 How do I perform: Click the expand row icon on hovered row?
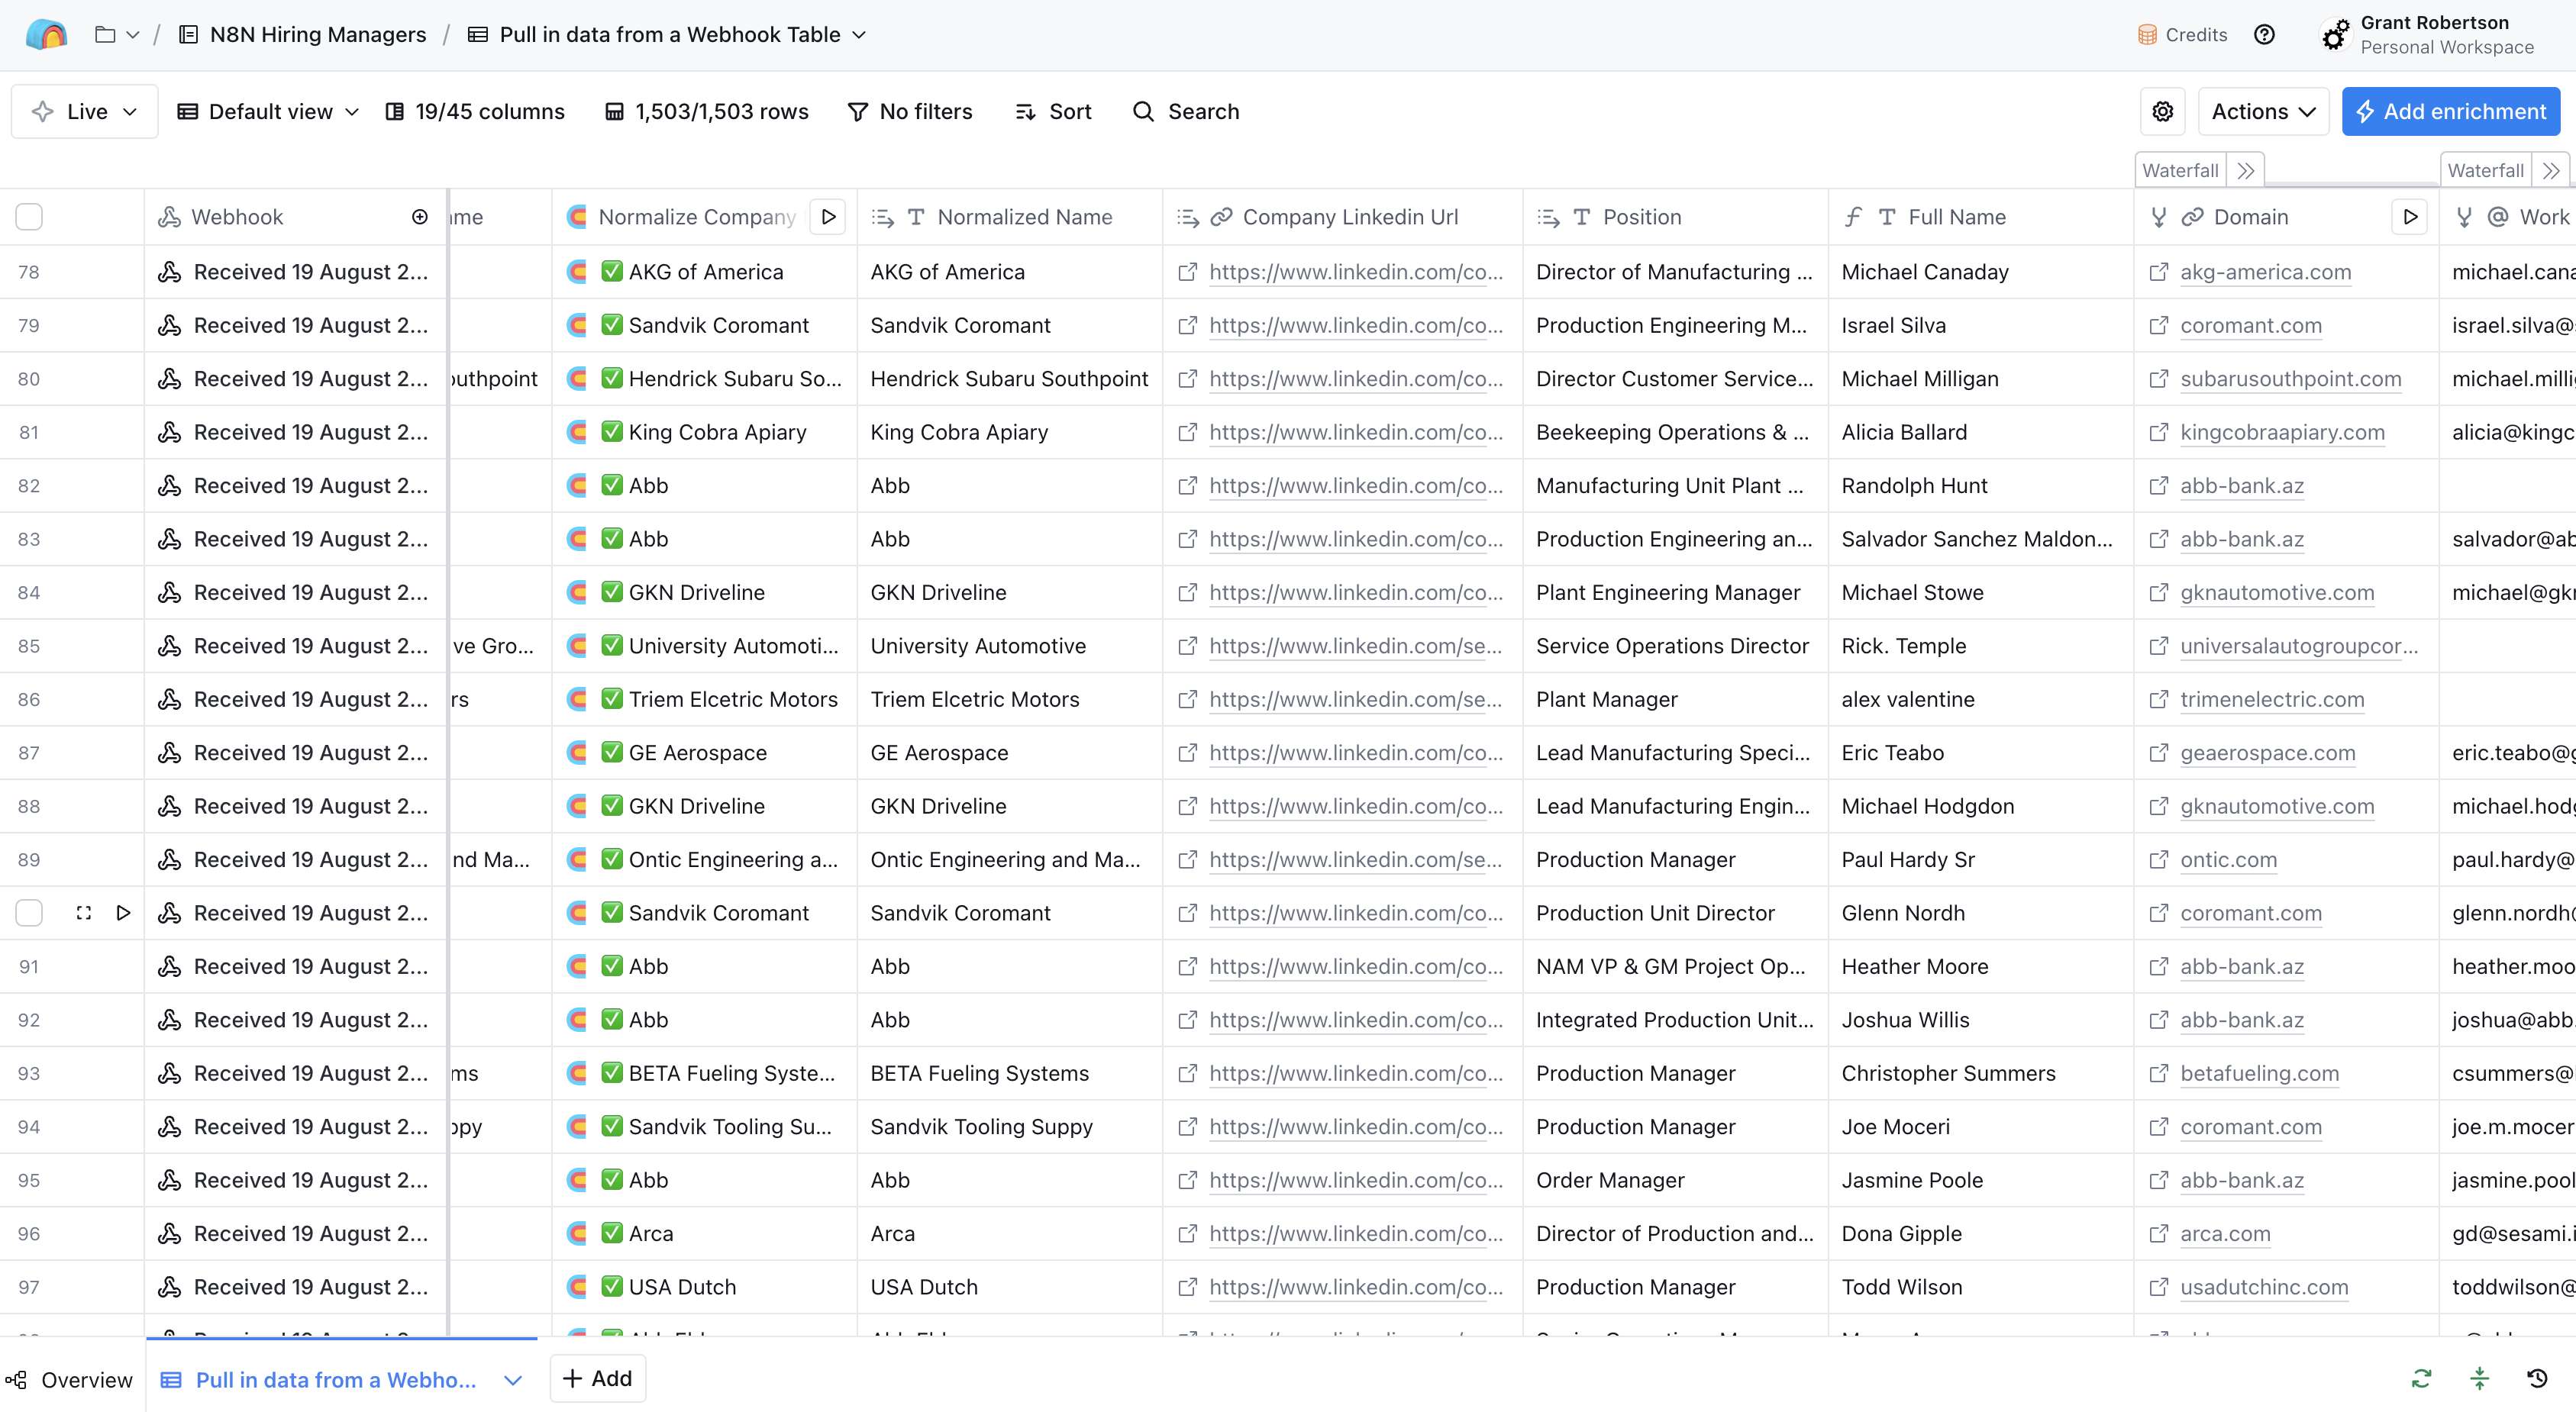click(x=84, y=913)
